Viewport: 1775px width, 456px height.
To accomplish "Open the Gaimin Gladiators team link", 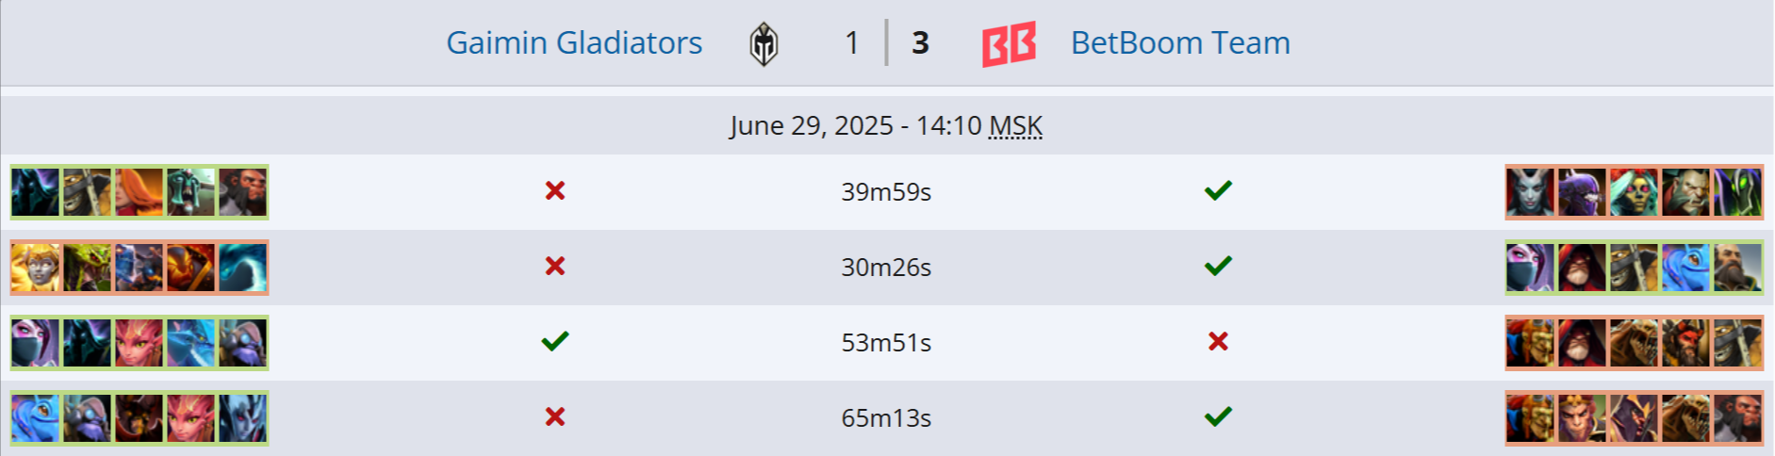I will (x=574, y=43).
